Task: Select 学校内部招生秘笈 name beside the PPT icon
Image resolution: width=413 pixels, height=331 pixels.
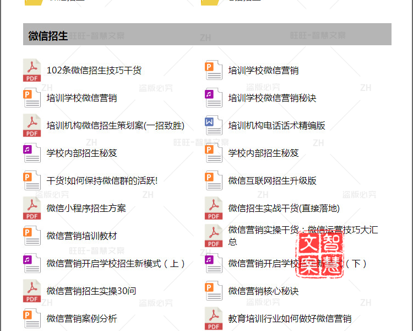Action: coord(263,153)
